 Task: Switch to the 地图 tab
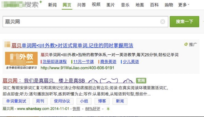coord(140,5)
